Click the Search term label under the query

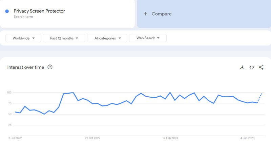[x=23, y=17]
